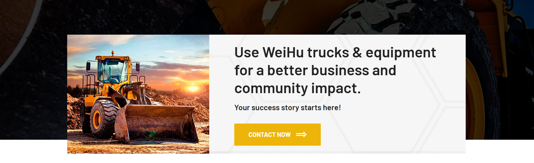
Task: Open the wheel loader sunset photo
Action: coord(138,94)
